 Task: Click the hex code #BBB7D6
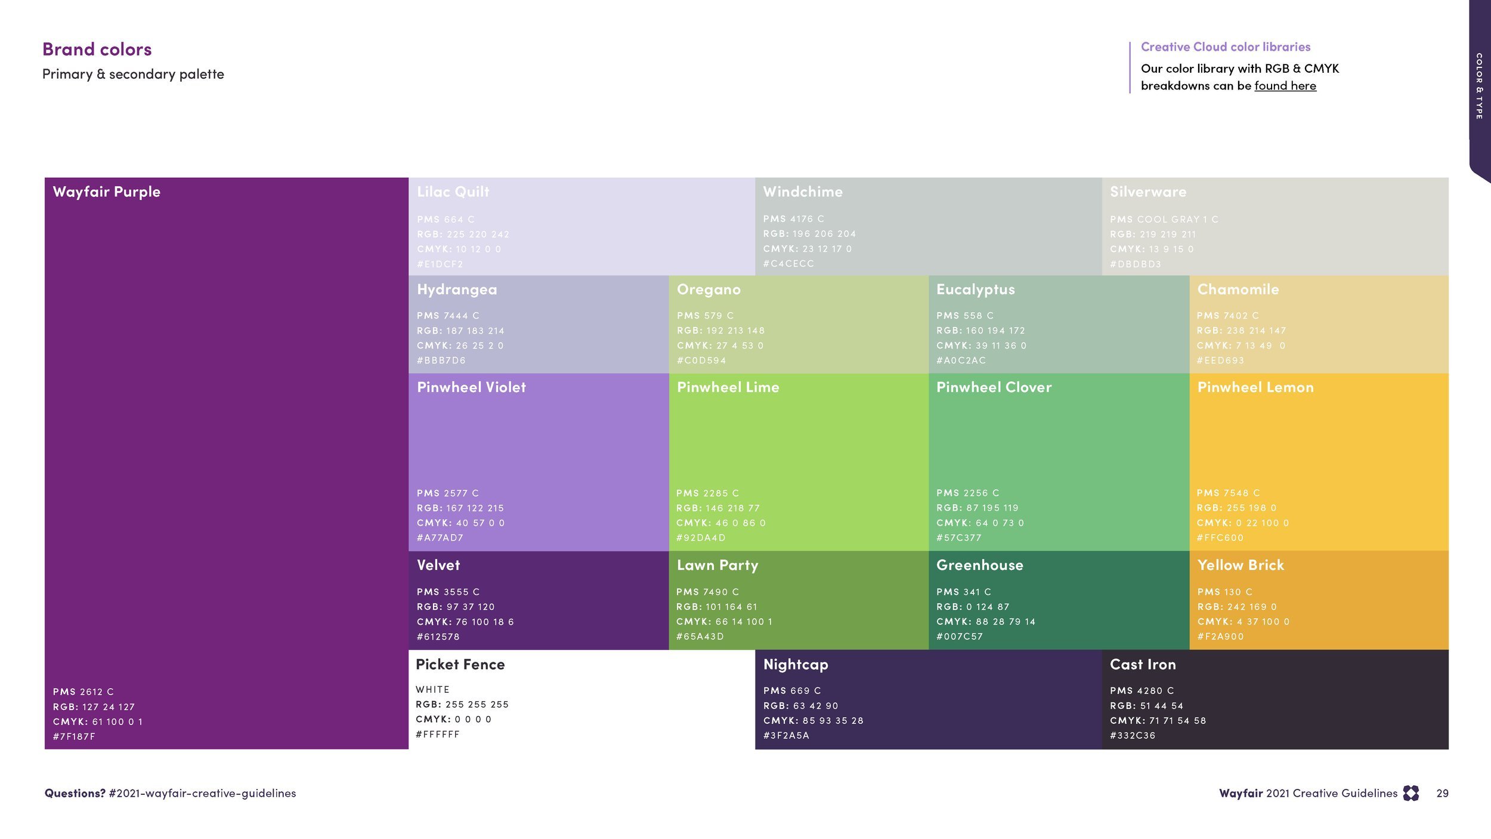441,360
